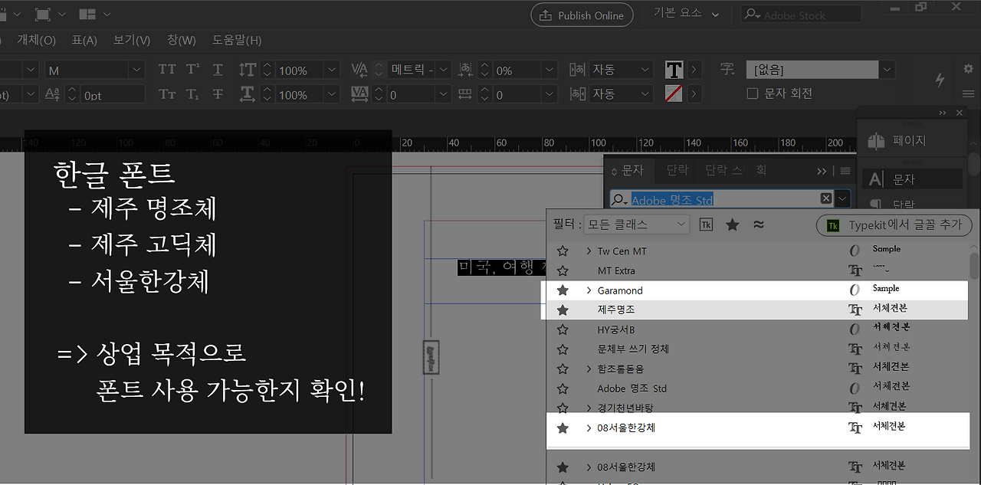Show only favorite fonts star filter

point(733,224)
